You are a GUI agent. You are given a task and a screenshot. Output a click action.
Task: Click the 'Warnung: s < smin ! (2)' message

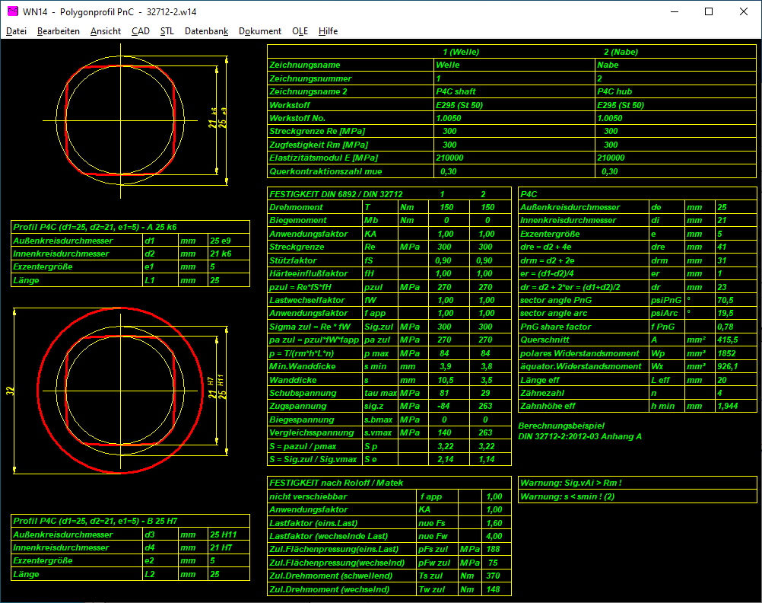[x=567, y=497]
